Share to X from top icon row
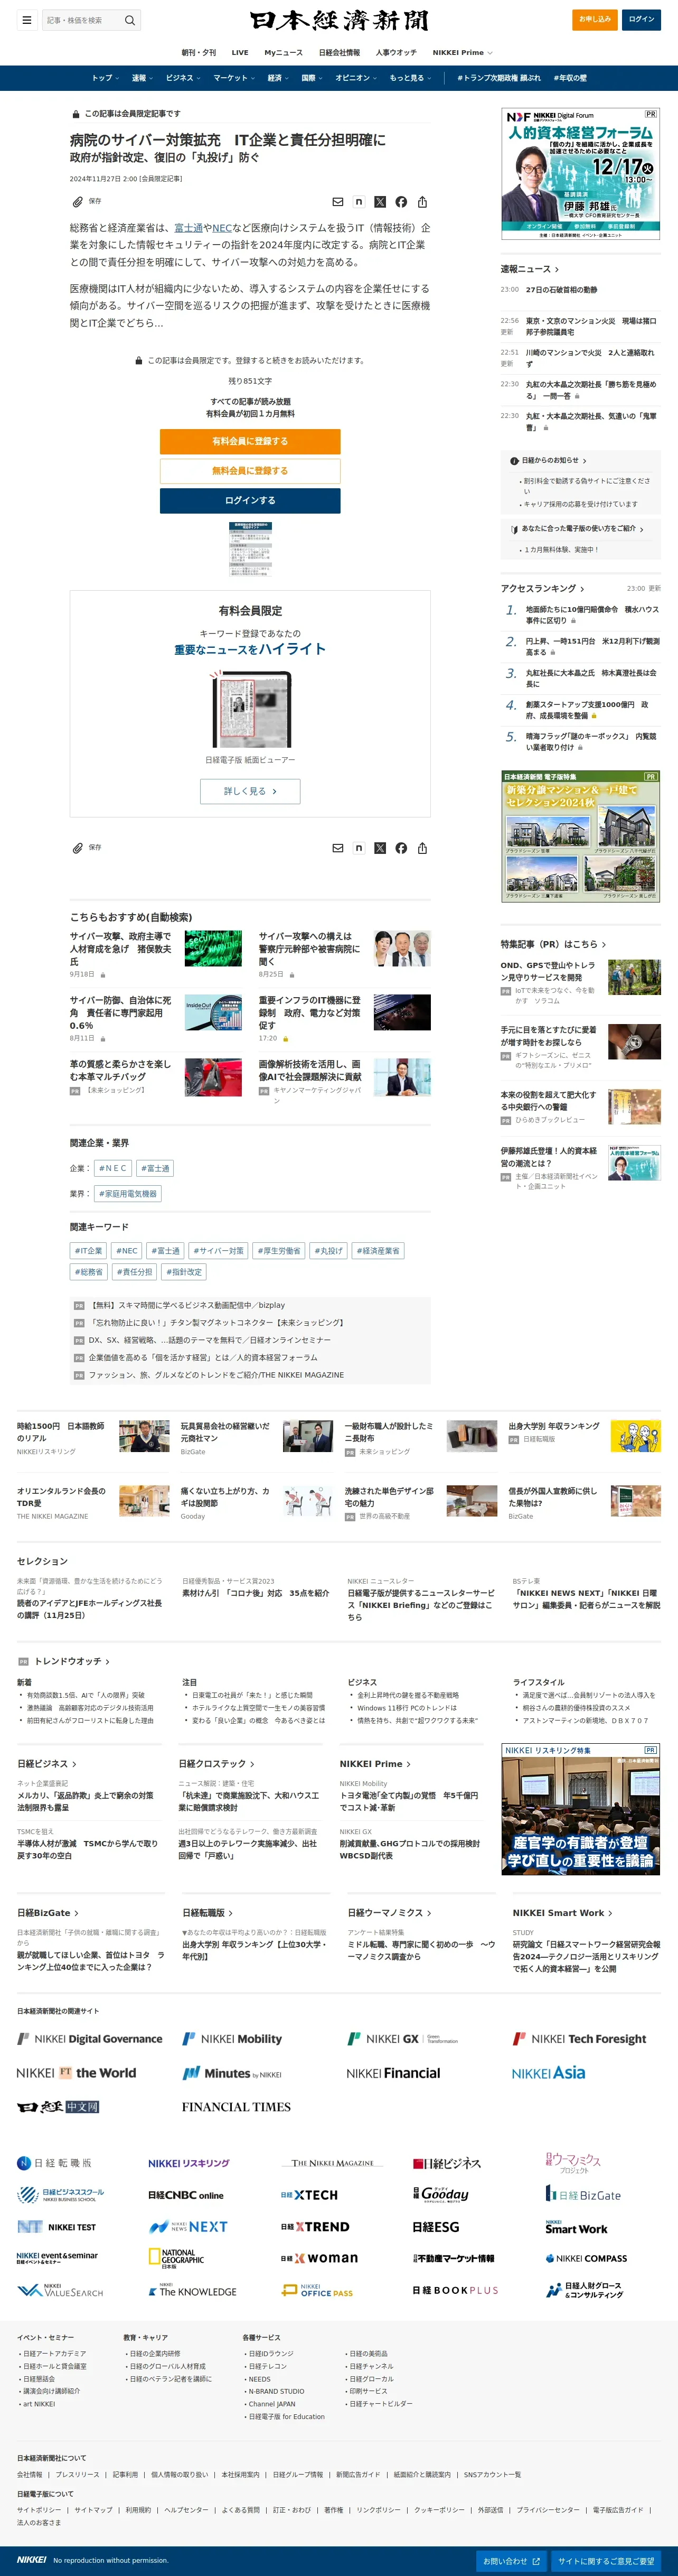 click(380, 202)
